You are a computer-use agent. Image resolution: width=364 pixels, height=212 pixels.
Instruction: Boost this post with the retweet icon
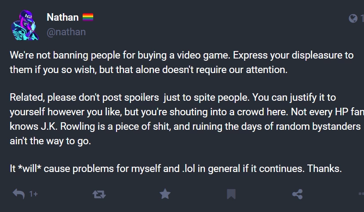[x=99, y=194]
